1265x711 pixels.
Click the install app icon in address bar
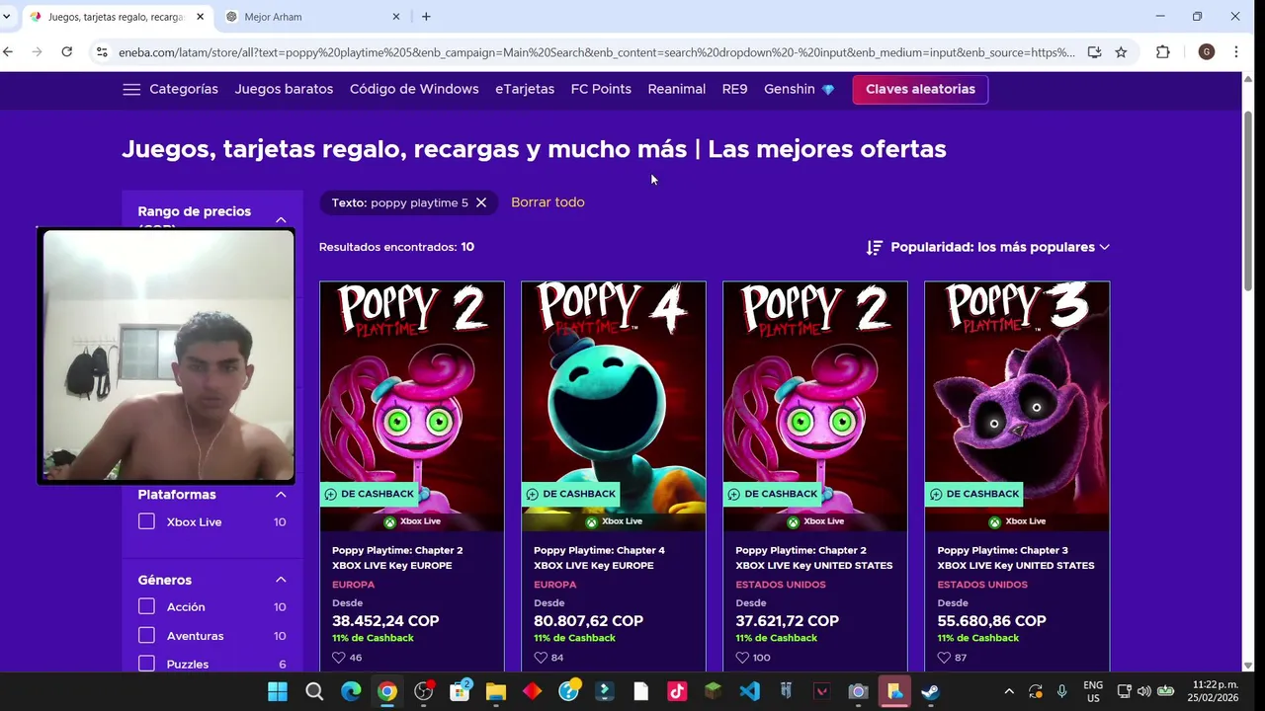coord(1094,52)
